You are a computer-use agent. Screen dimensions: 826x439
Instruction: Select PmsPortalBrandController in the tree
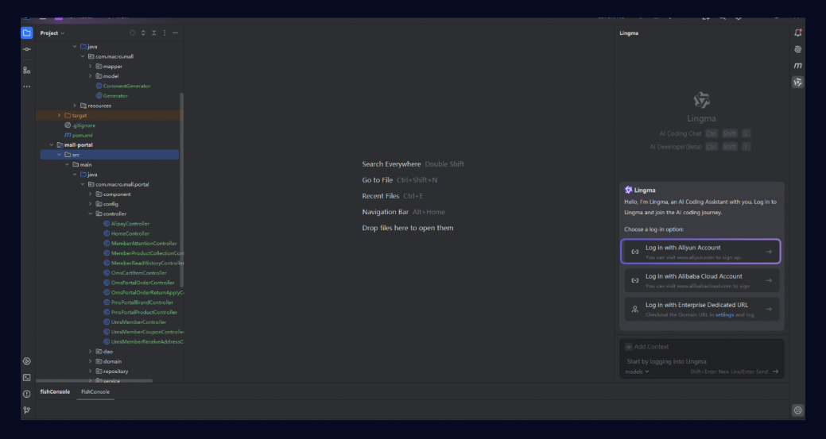click(x=142, y=302)
